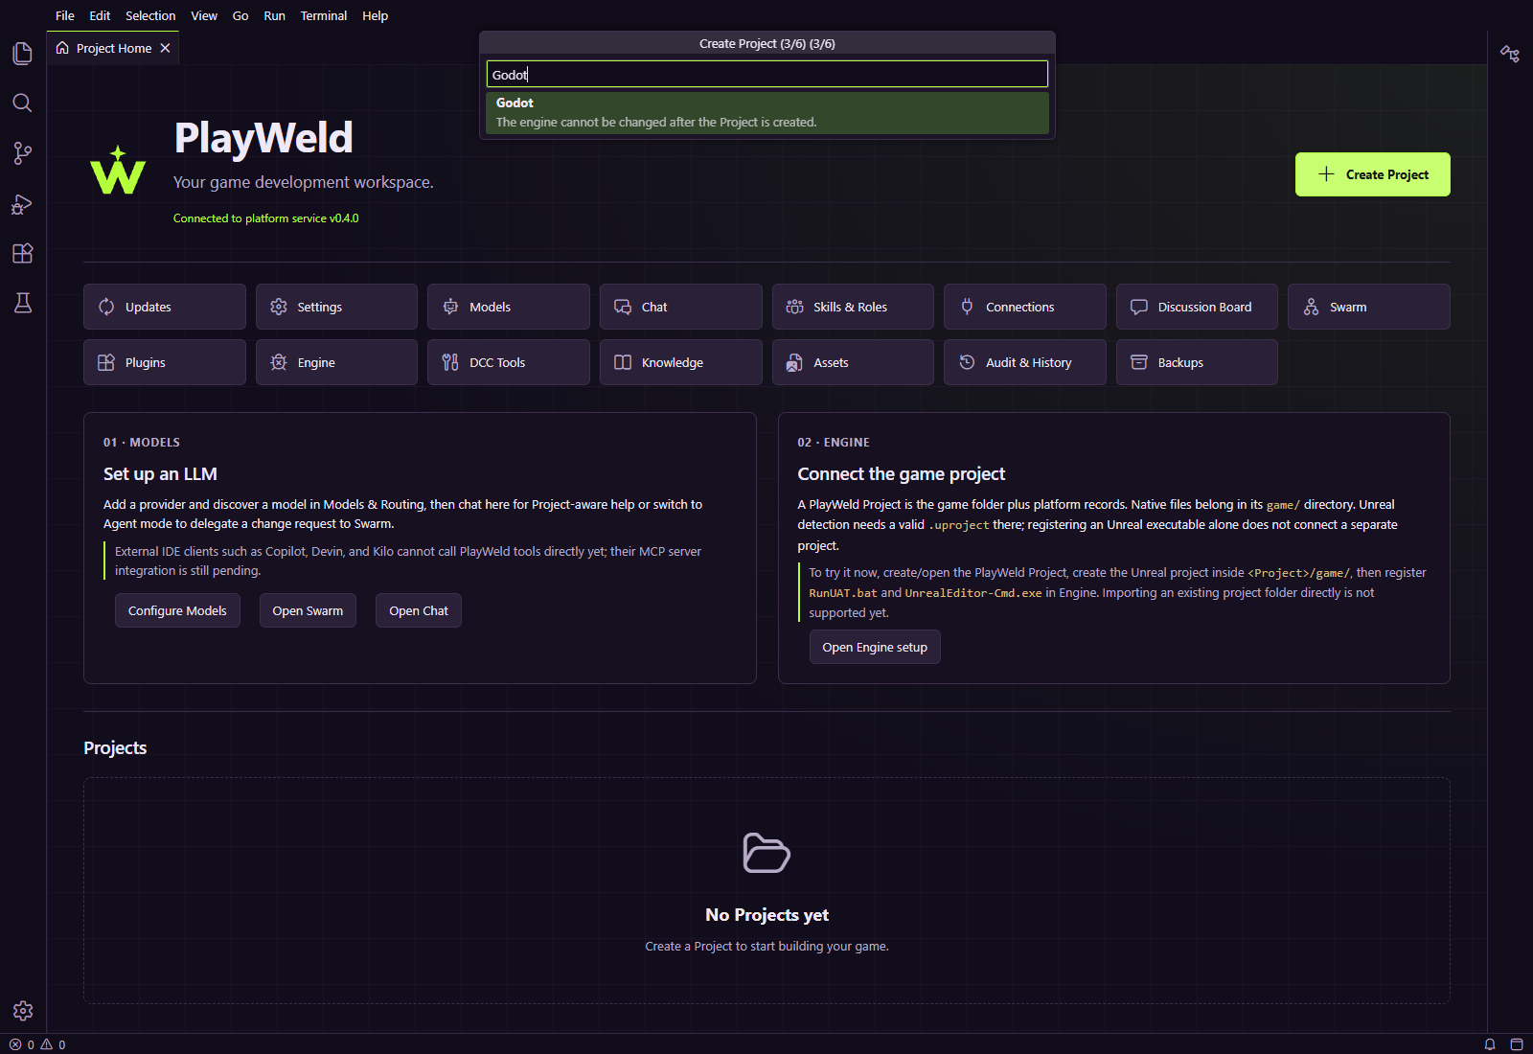Open the Engine tile
Image resolution: width=1533 pixels, height=1054 pixels.
(336, 362)
